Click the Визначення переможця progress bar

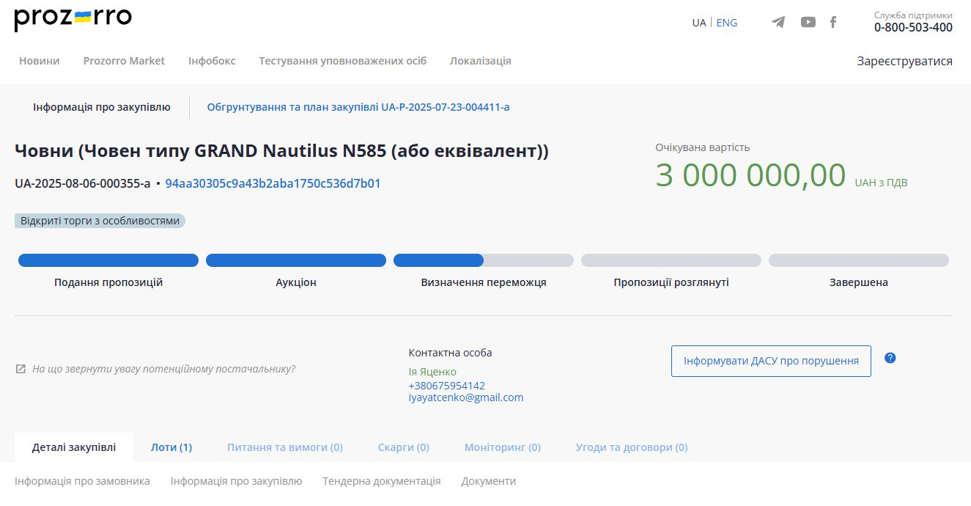point(483,260)
